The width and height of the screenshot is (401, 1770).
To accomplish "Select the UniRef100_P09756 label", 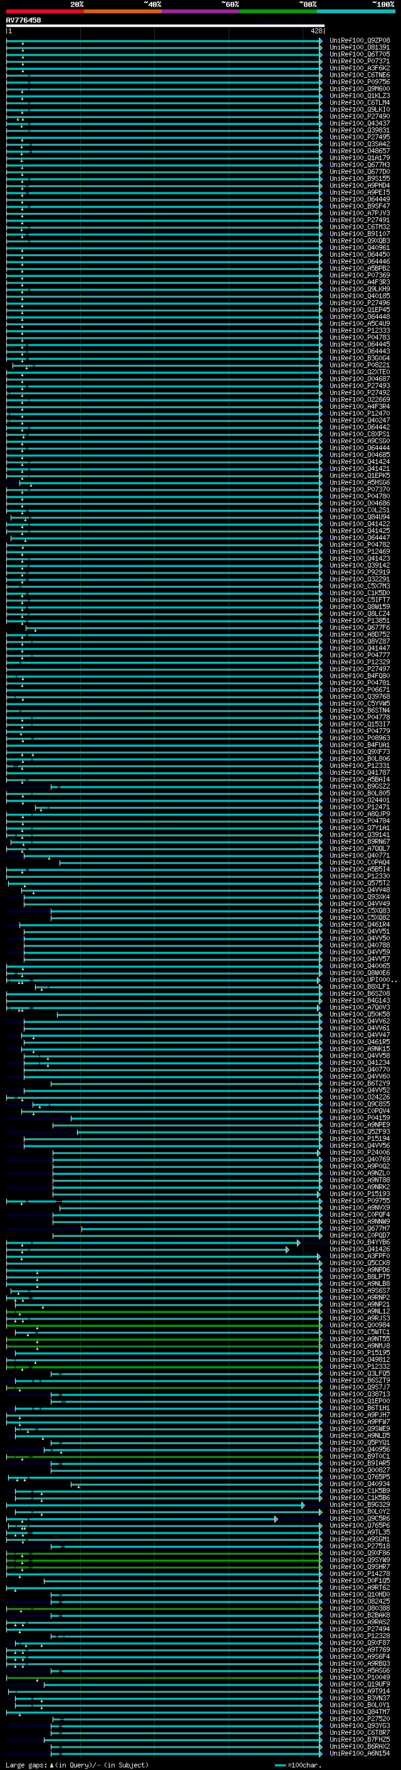I will (360, 82).
